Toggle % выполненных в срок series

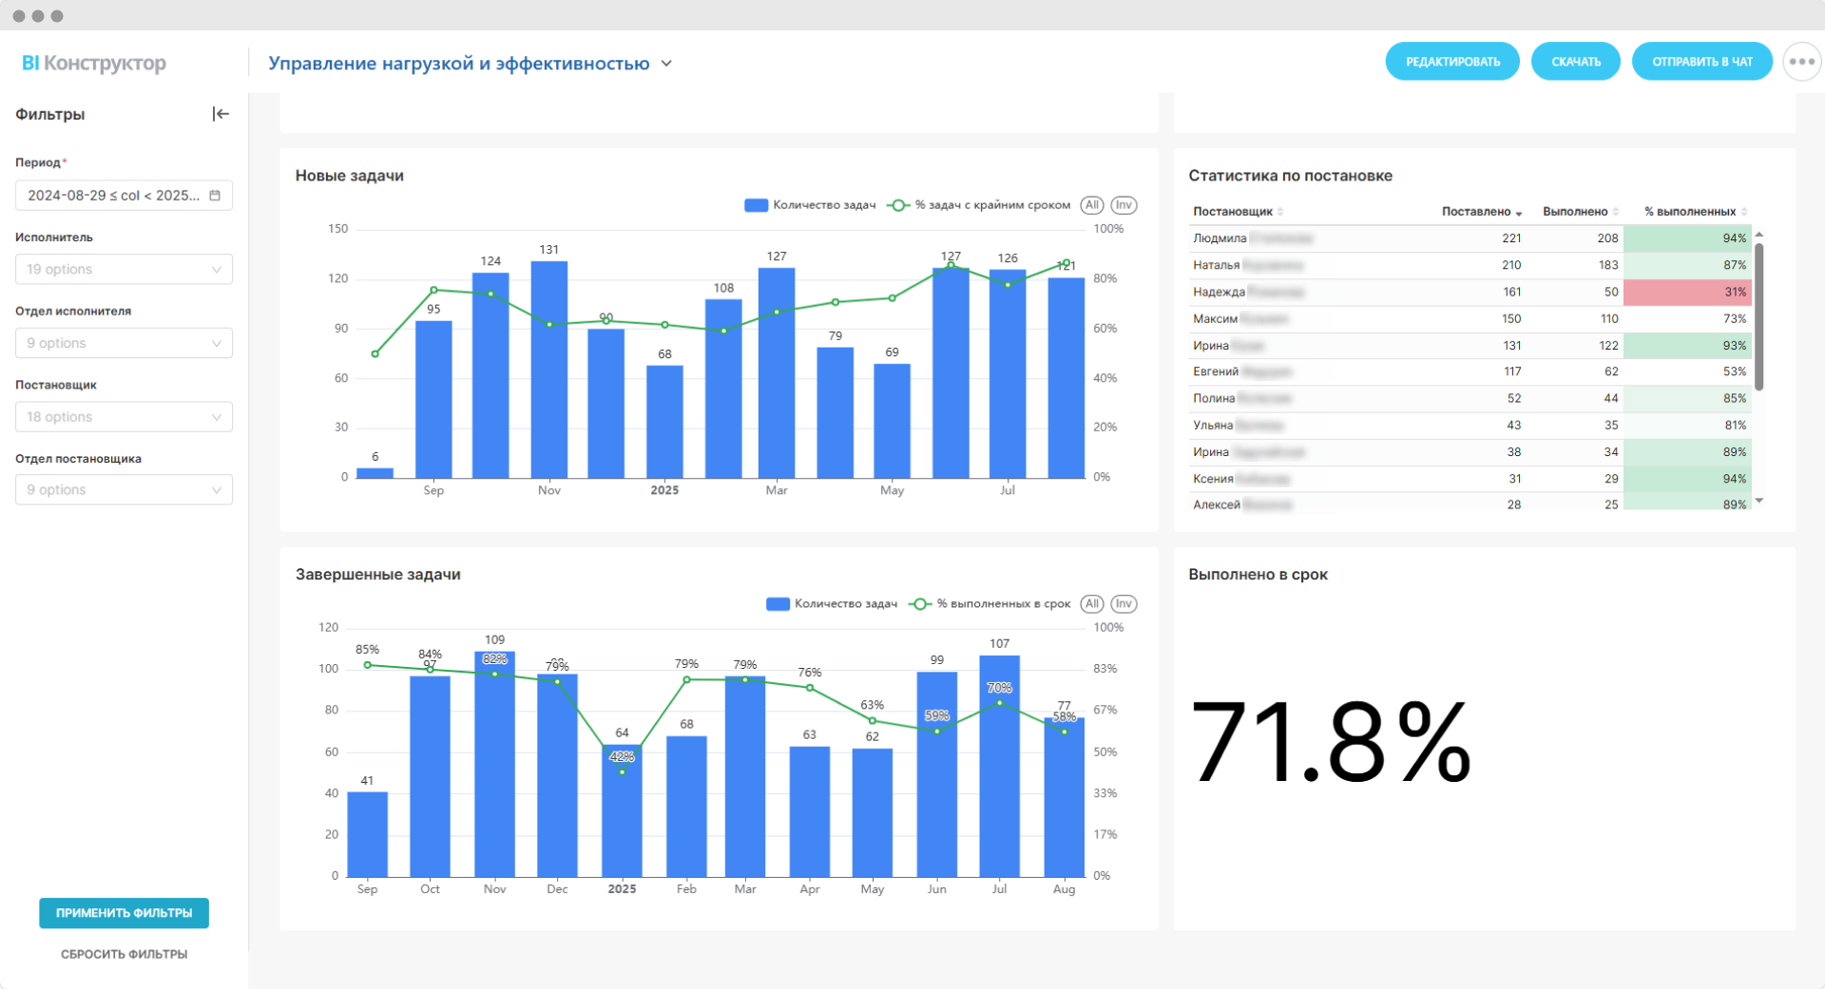coord(990,604)
